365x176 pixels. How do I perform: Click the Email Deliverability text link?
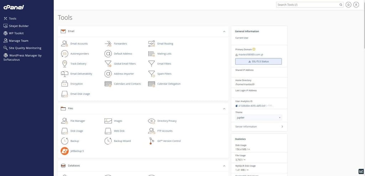[81, 74]
